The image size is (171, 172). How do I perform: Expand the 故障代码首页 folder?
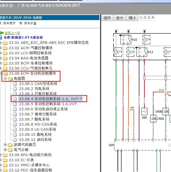click(6, 145)
